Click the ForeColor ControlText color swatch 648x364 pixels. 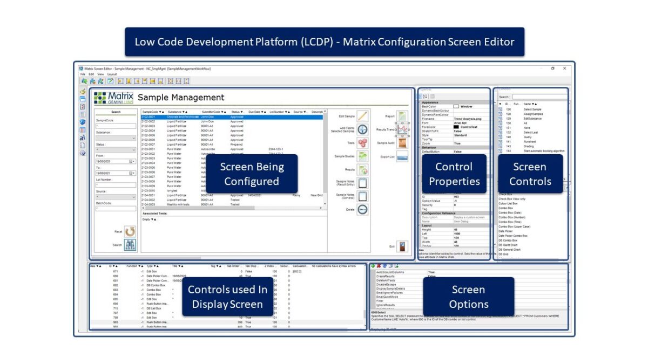457,127
